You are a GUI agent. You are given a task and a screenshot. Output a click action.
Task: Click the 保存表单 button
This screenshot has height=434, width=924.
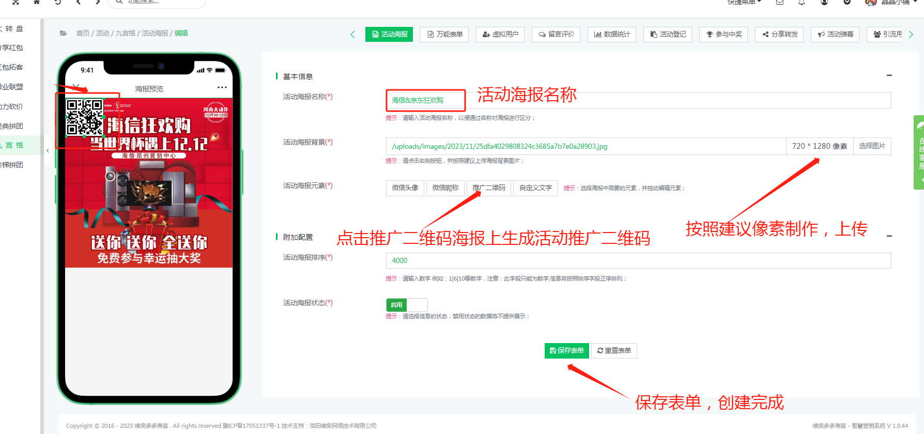point(566,351)
